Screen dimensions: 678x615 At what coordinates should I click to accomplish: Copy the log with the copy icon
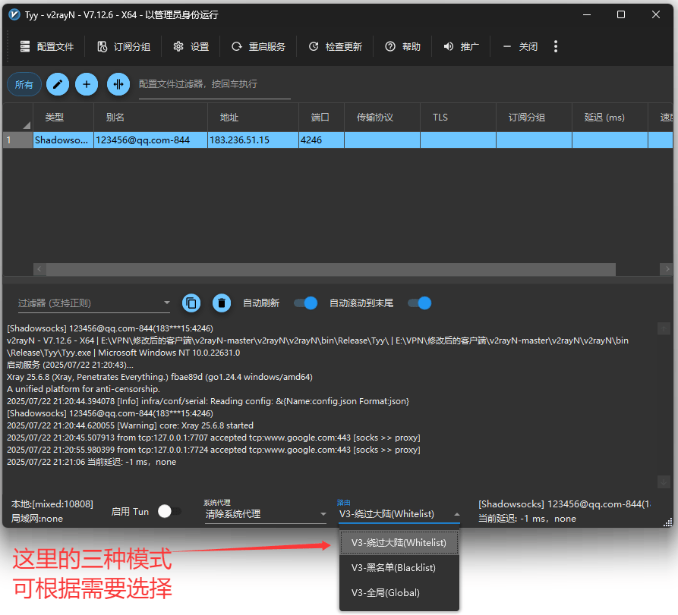191,303
